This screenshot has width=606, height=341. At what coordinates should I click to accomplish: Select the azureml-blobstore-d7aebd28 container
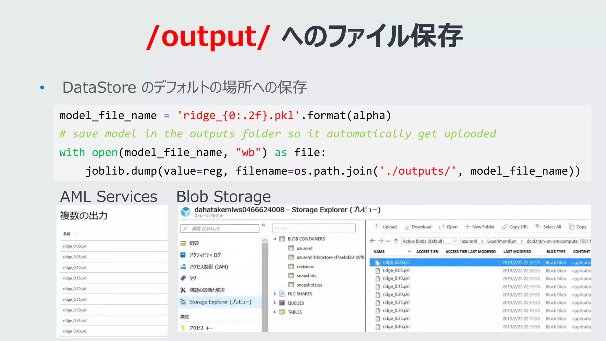[x=331, y=257]
